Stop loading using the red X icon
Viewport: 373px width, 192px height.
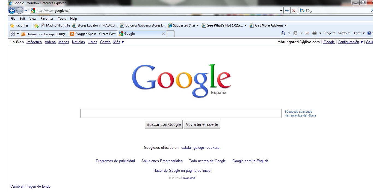pos(294,11)
